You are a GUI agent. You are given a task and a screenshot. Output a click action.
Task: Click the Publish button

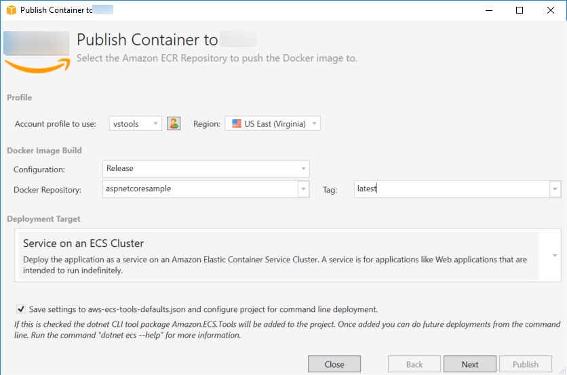coord(526,364)
